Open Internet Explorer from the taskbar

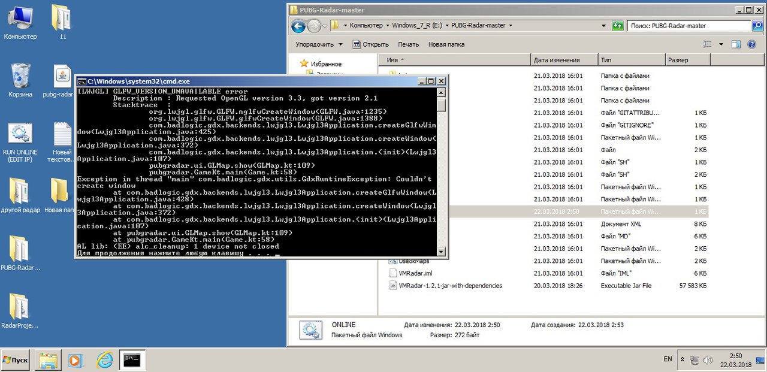105,360
